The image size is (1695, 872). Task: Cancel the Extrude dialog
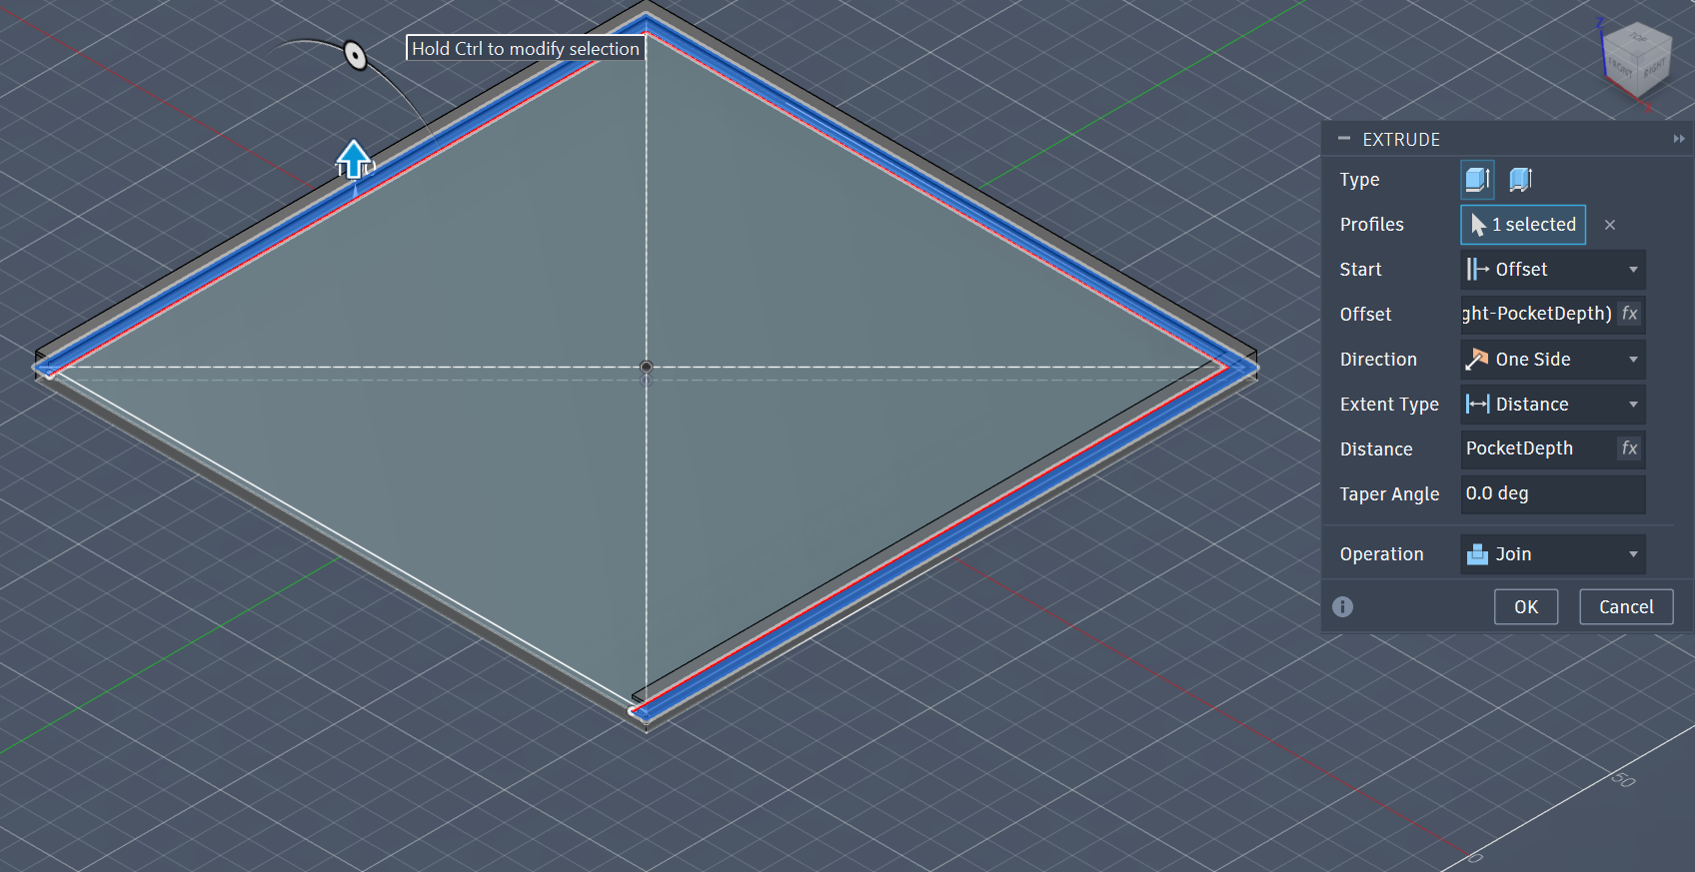coord(1626,607)
